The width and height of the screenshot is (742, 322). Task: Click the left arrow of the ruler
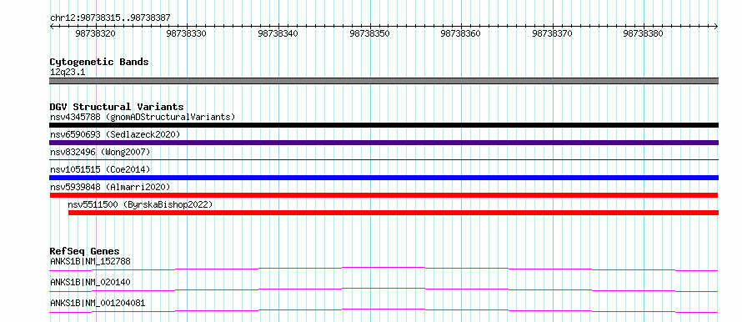[52, 27]
